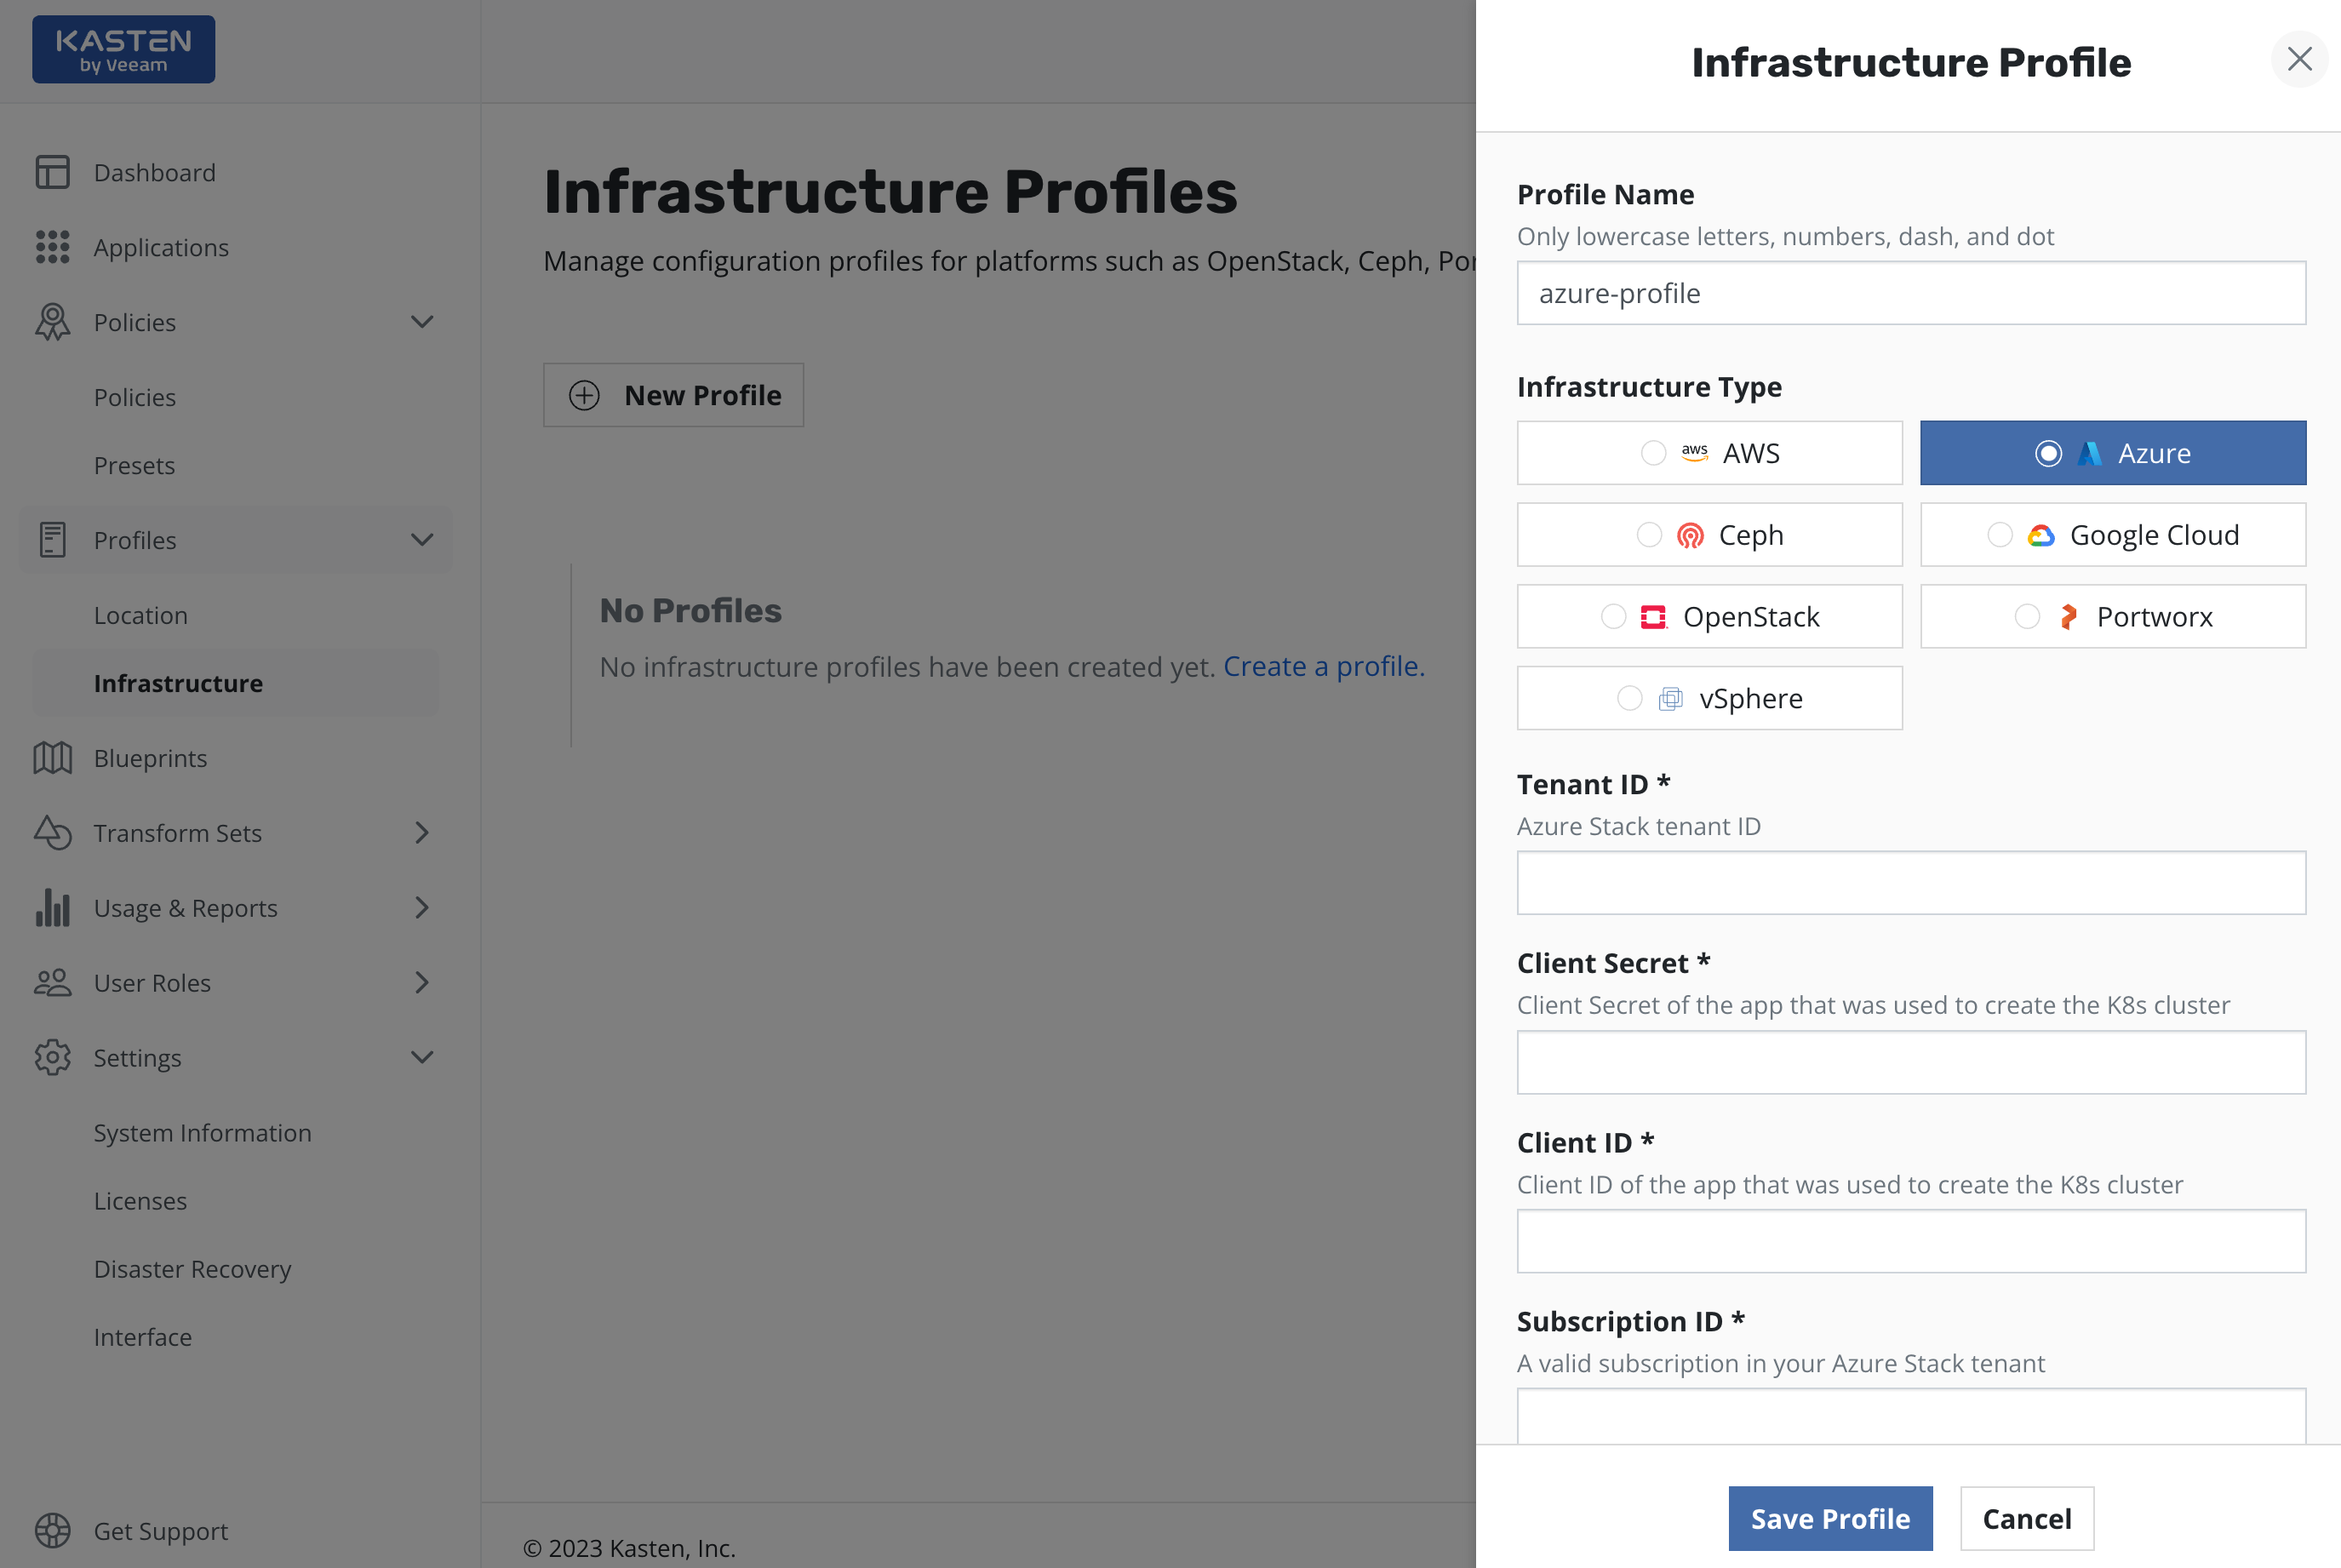Expand the Transform Sets submenu
Screen dimensions: 2341x1568
click(x=422, y=833)
